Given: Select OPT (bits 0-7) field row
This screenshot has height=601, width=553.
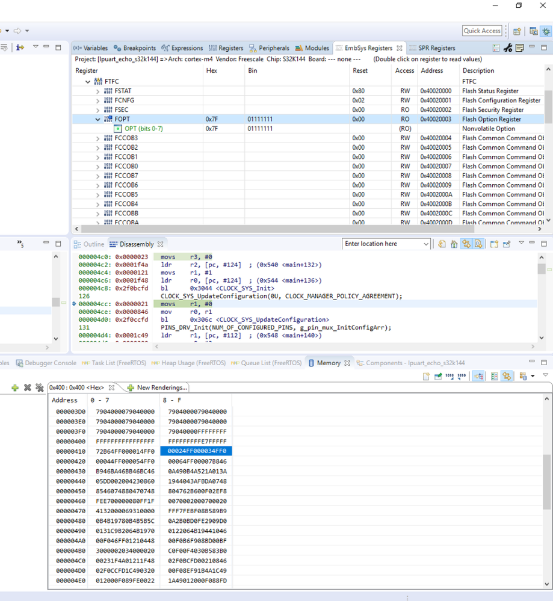Looking at the screenshot, I should coord(308,129).
